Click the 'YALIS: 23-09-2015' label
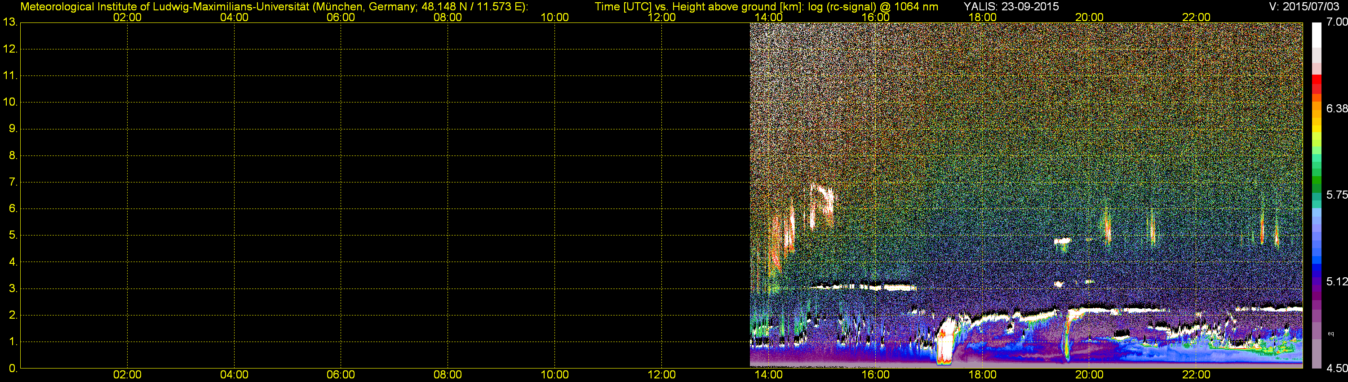This screenshot has width=1348, height=382. click(1011, 7)
